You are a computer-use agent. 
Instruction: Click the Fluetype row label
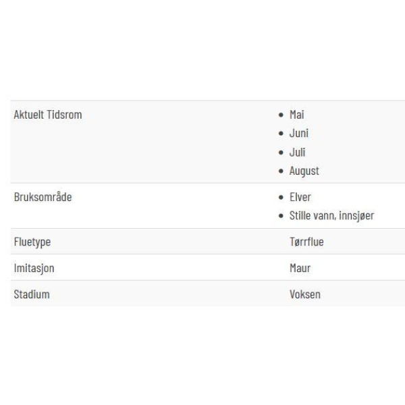click(32, 242)
